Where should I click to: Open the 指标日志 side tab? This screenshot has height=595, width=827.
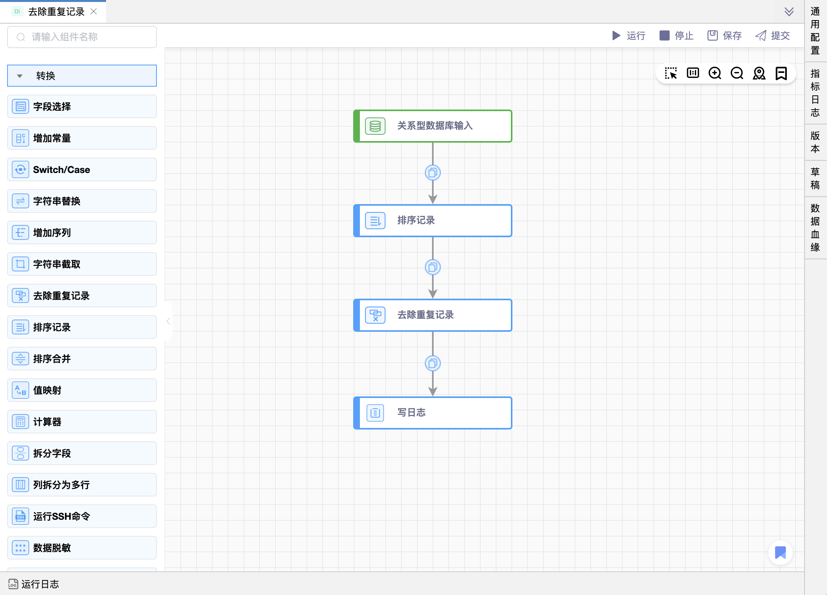tap(815, 93)
